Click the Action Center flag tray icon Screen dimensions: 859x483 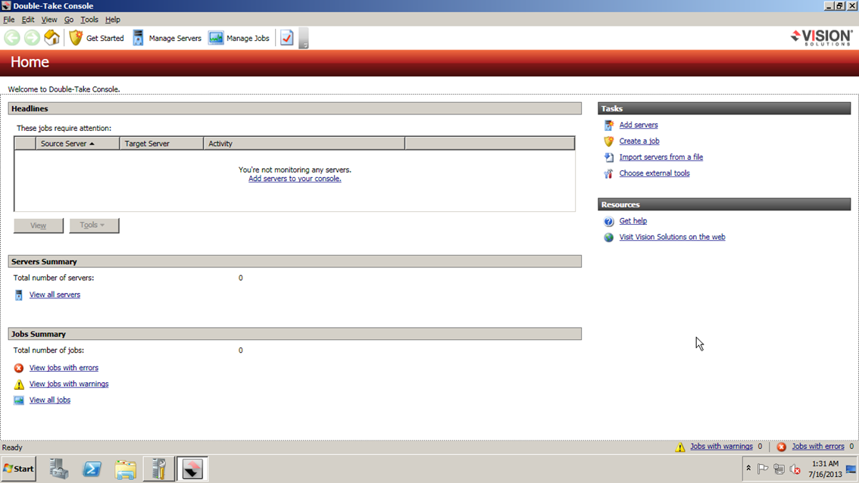[x=763, y=469]
